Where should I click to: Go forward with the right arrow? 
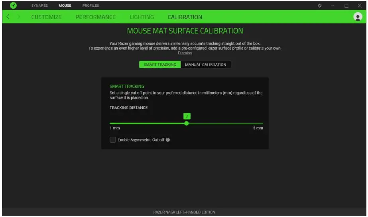pos(19,17)
